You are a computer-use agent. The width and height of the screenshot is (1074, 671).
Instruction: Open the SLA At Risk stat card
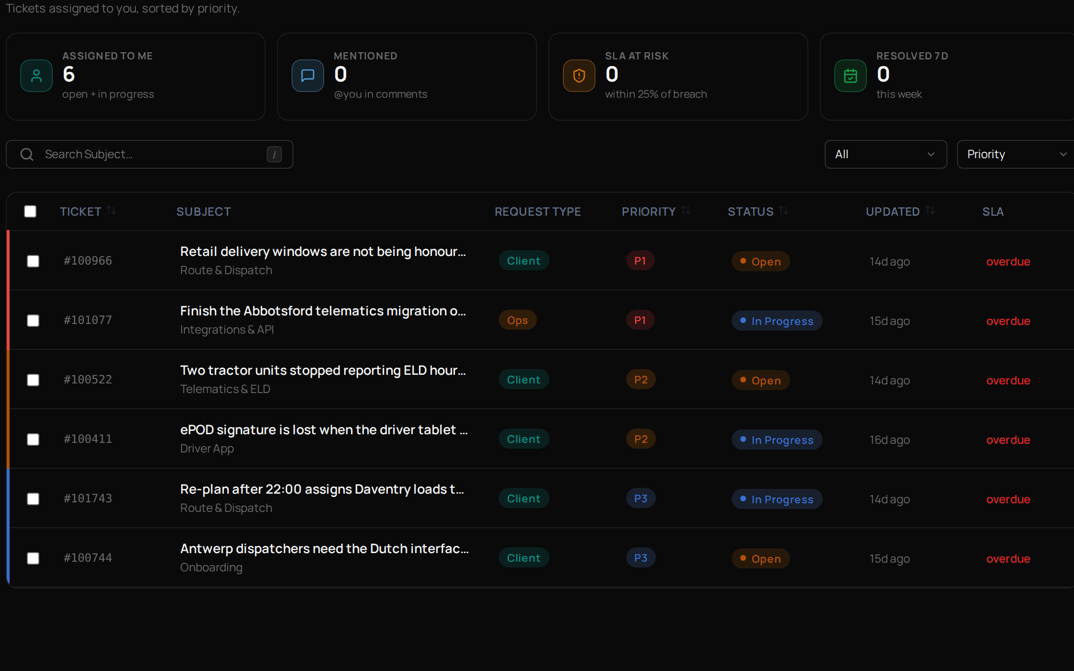[678, 77]
